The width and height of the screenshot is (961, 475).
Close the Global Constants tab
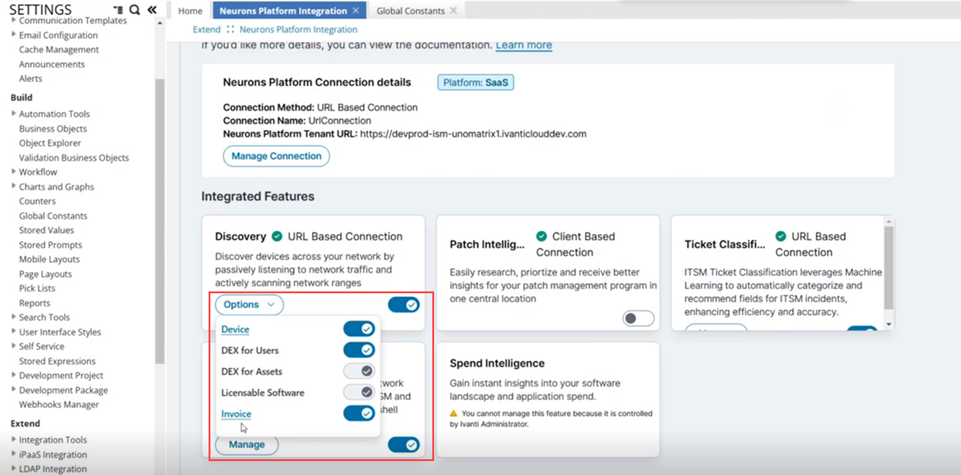point(453,11)
